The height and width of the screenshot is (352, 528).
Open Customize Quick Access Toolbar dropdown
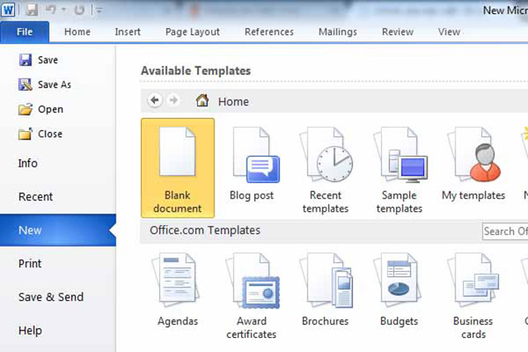click(x=99, y=11)
